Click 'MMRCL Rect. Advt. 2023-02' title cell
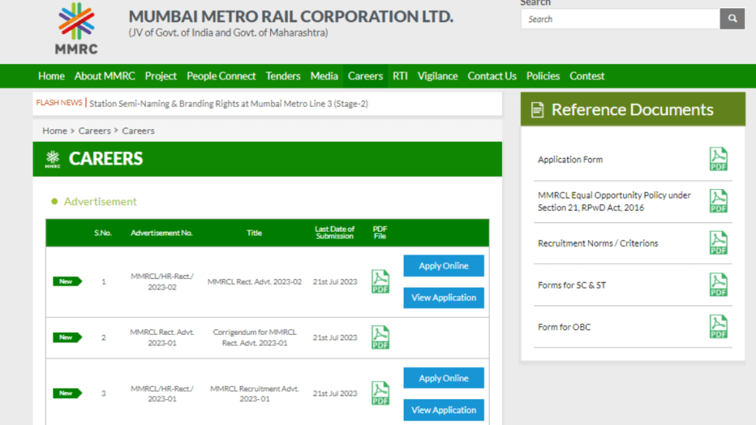The width and height of the screenshot is (756, 425). coord(255,281)
